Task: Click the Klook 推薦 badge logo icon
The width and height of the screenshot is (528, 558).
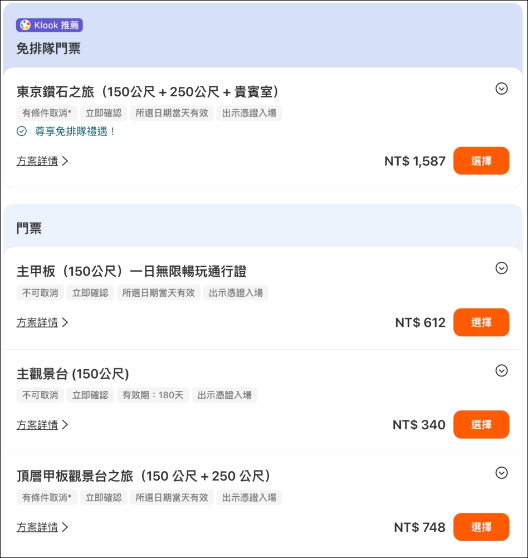Action: point(25,25)
